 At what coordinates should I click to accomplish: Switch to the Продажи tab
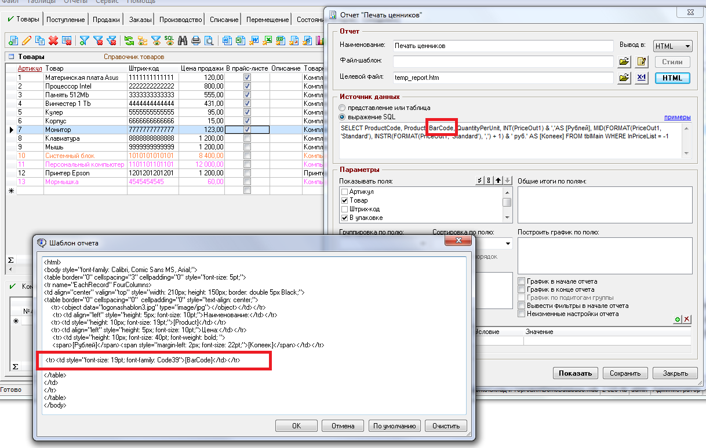pyautogui.click(x=106, y=20)
